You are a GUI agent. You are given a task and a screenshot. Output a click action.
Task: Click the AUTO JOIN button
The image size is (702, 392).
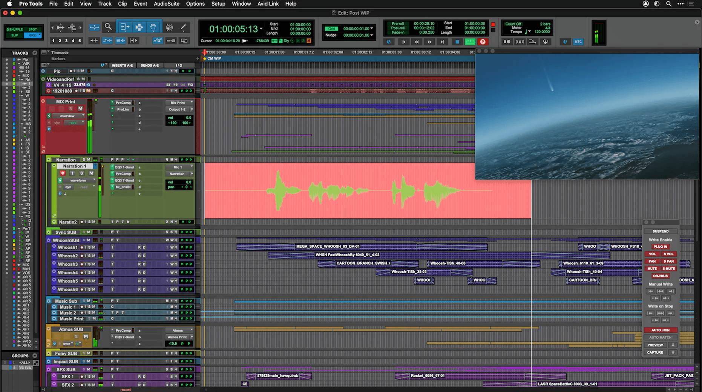pyautogui.click(x=660, y=330)
